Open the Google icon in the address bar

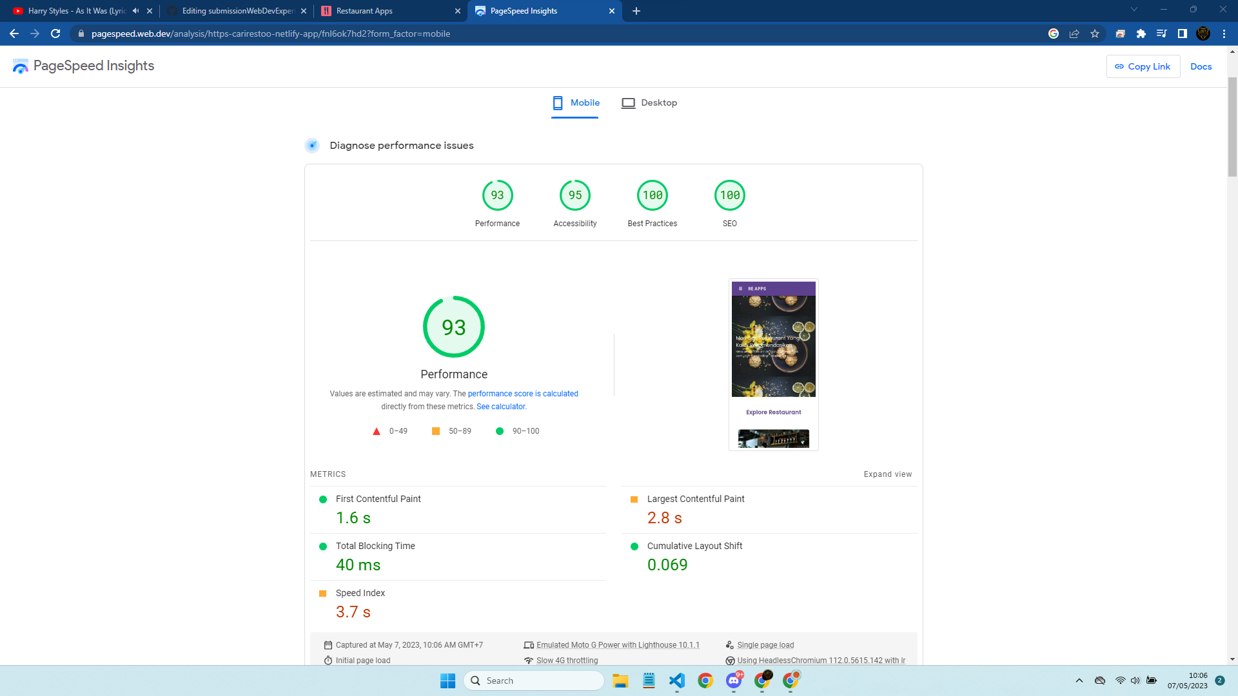pyautogui.click(x=1054, y=34)
